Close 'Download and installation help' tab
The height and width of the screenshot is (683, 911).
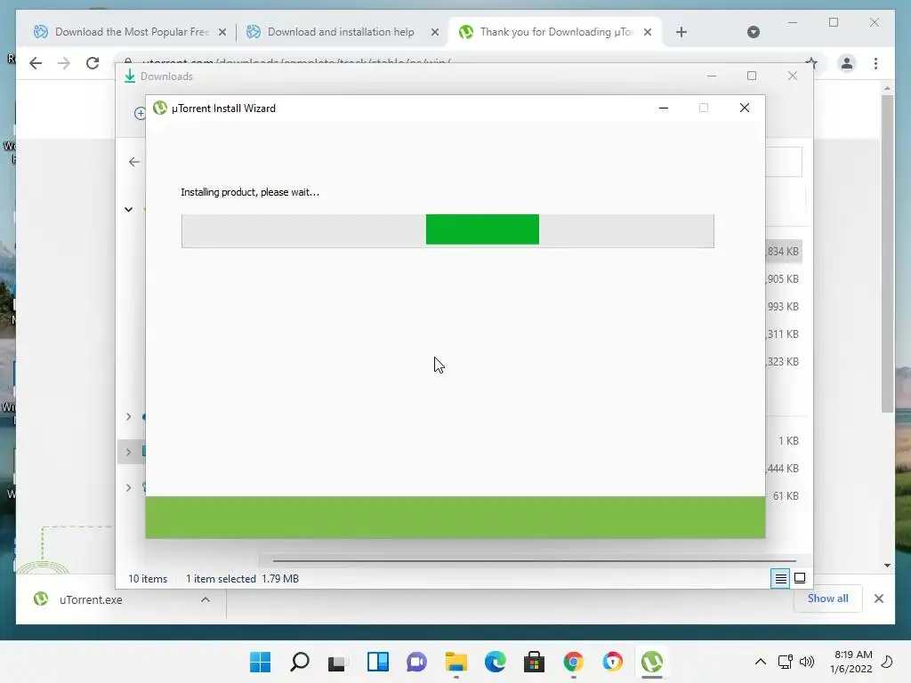(434, 33)
